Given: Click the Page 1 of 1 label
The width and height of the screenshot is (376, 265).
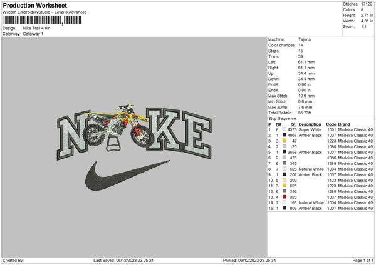Looking at the screenshot, I should point(363,260).
